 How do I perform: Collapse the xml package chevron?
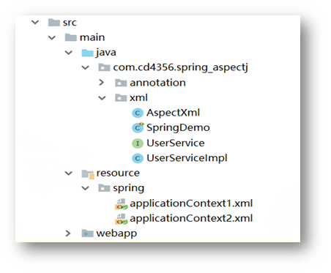[x=102, y=98]
